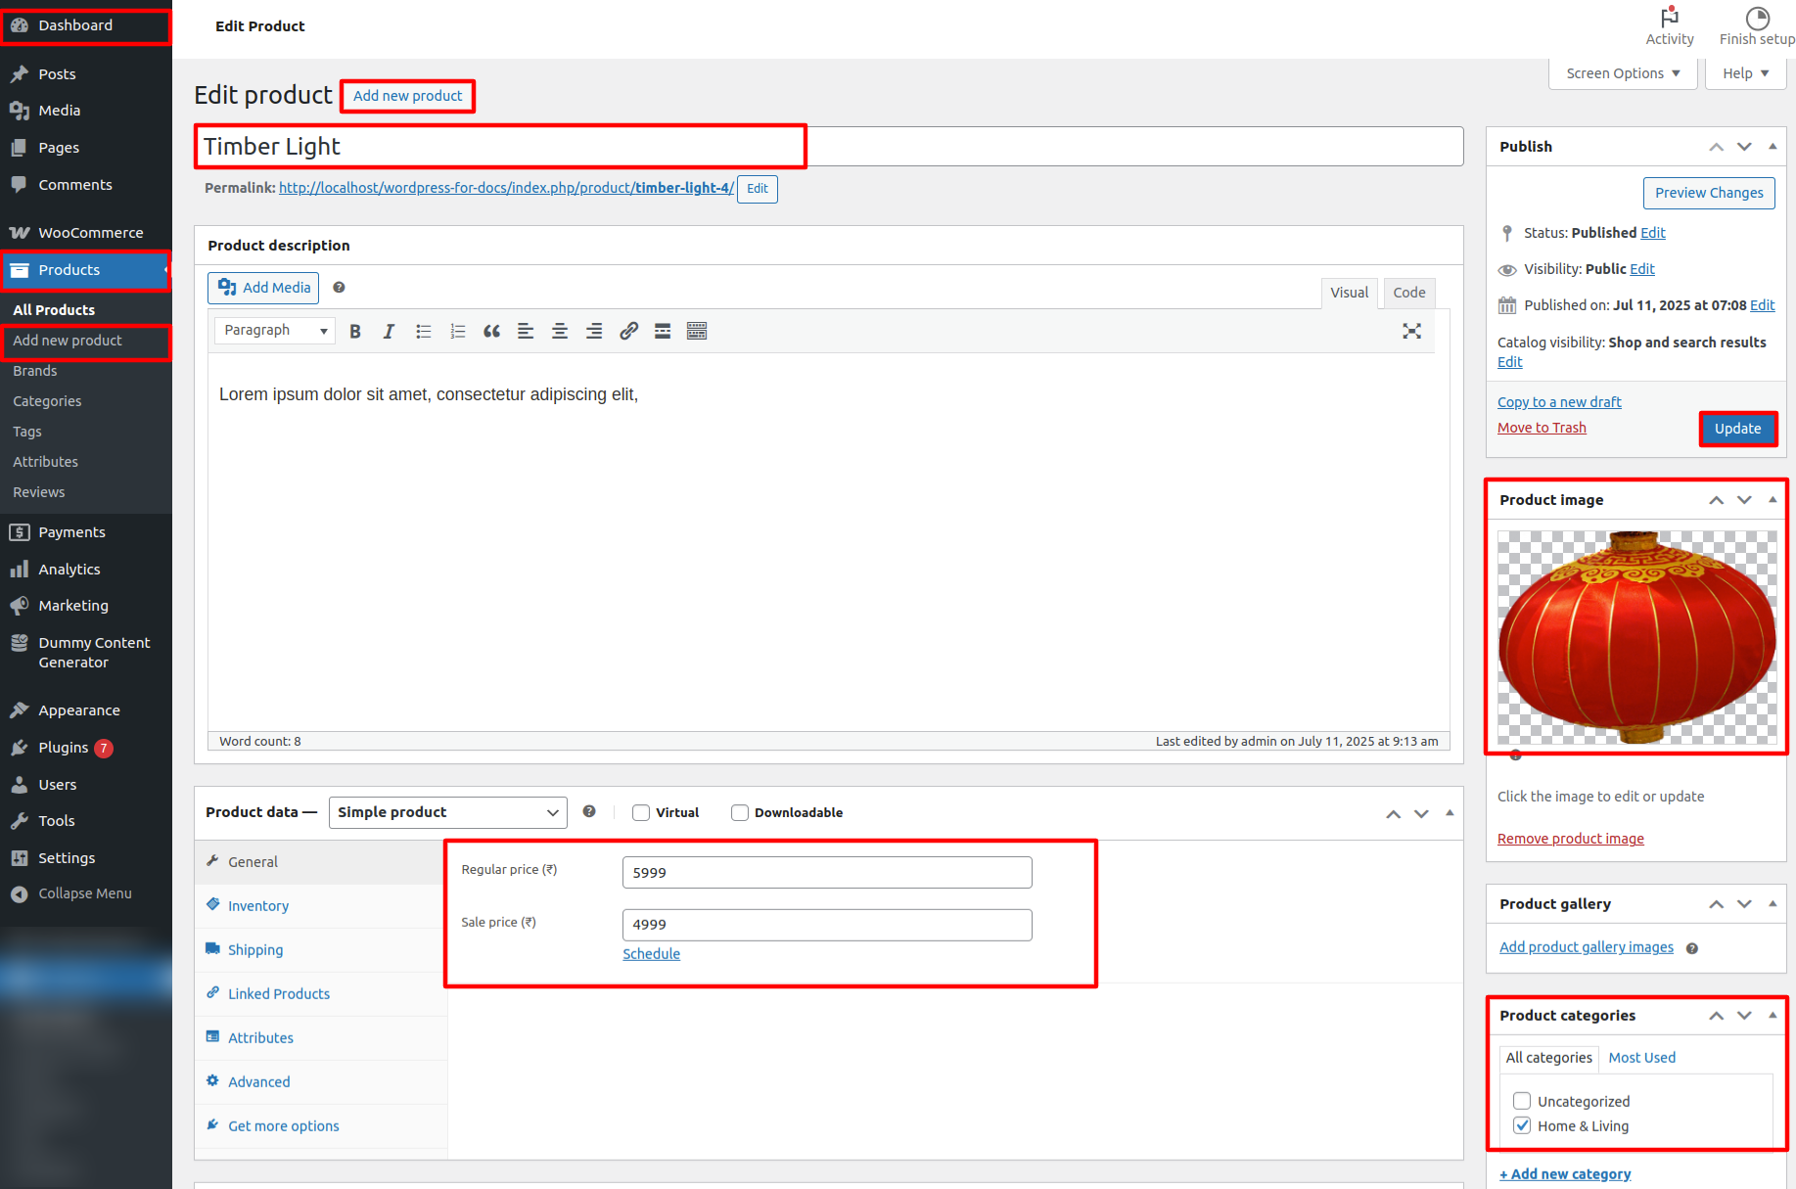Click the red lantern product image
This screenshot has height=1189, width=1796.
click(x=1636, y=637)
